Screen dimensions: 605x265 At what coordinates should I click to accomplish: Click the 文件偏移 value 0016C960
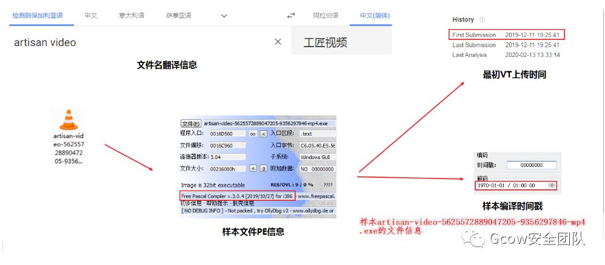(x=227, y=146)
